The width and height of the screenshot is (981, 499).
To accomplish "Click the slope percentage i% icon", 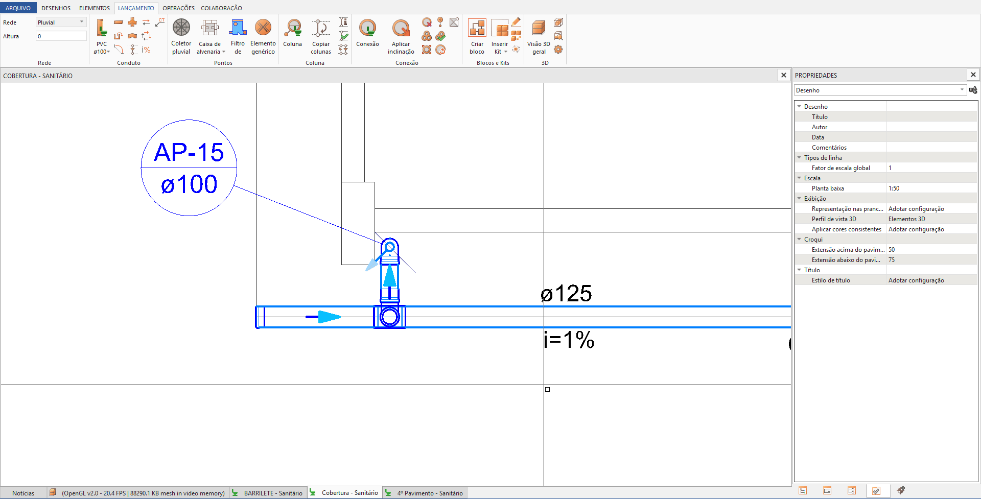I will [x=146, y=50].
